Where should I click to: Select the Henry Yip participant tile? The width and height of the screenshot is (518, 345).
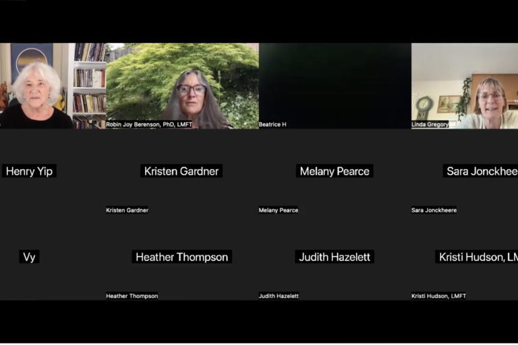pos(29,171)
